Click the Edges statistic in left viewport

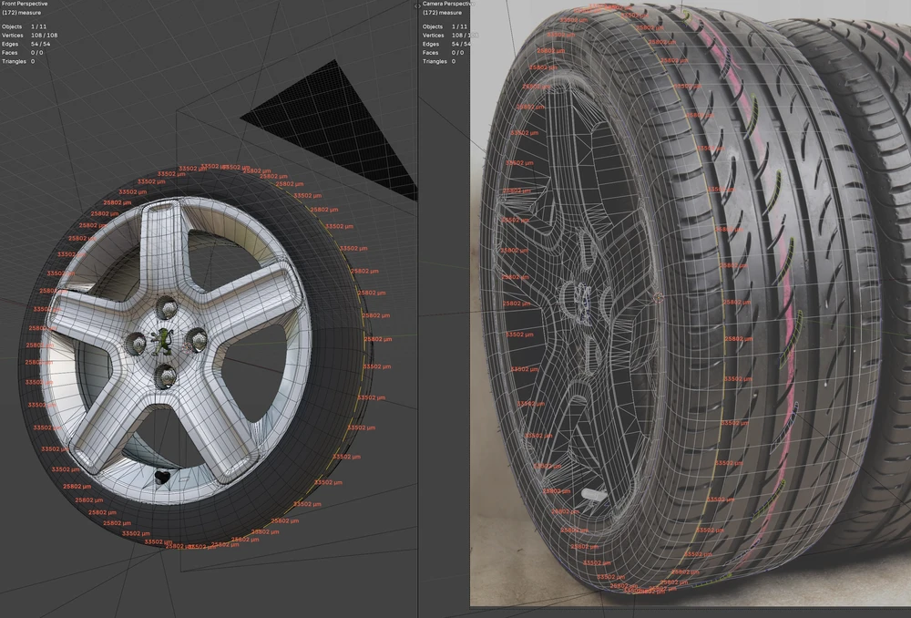tap(11, 44)
